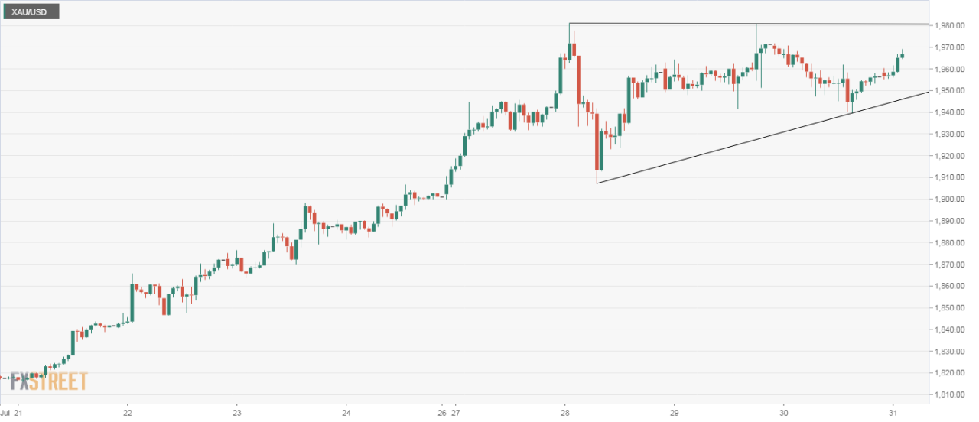
Task: Click the 22 date on time axis
Action: pos(127,409)
